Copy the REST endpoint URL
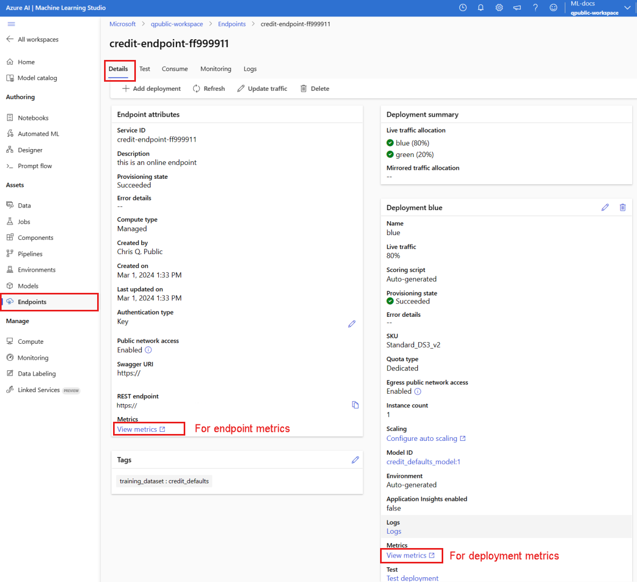 (355, 405)
